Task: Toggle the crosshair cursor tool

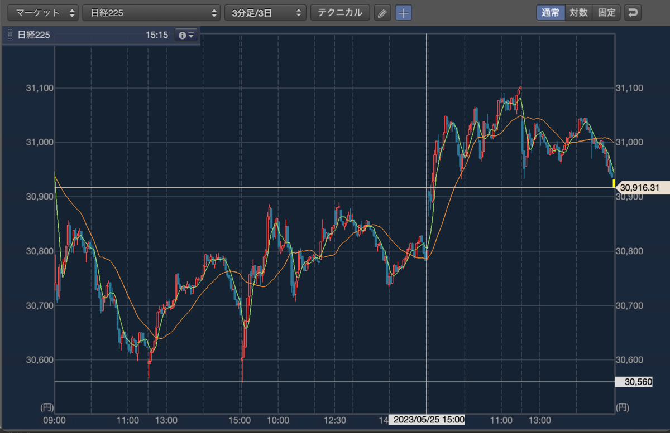Action: 404,12
